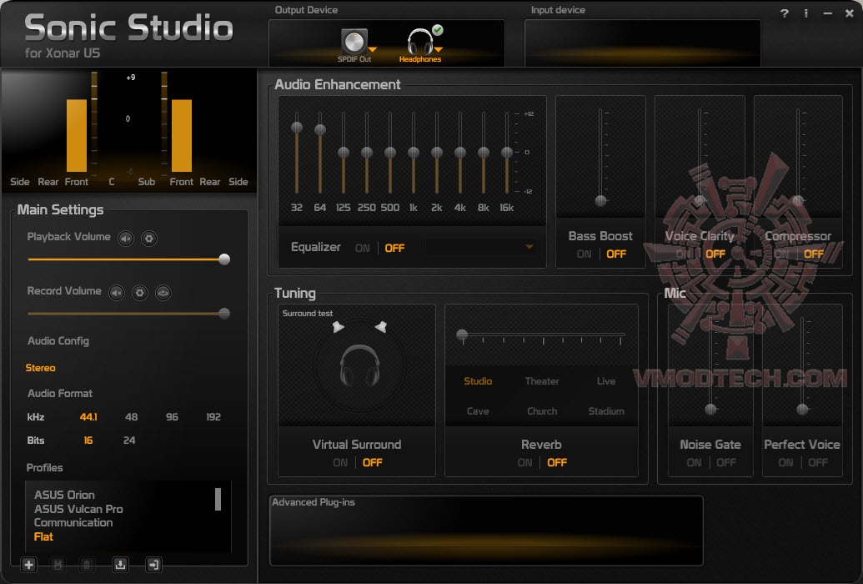Turn Perfect Voice OFF
The width and height of the screenshot is (863, 584).
point(817,463)
